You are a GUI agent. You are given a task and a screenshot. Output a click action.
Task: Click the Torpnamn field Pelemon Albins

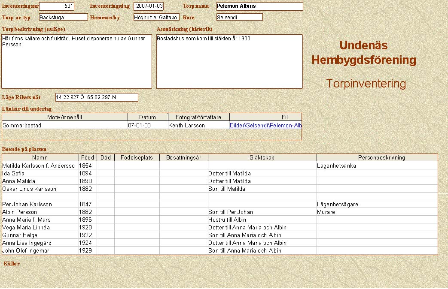259,6
